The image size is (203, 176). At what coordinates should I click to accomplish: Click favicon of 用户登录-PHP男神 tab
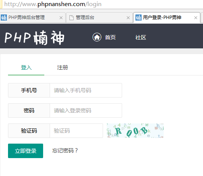(x=139, y=18)
